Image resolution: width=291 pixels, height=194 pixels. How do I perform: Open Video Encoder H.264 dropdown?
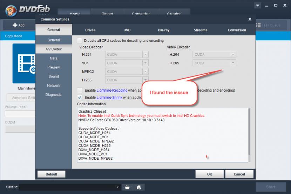(214, 54)
